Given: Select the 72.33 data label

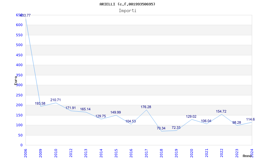Looking at the screenshot, I should [x=176, y=128].
